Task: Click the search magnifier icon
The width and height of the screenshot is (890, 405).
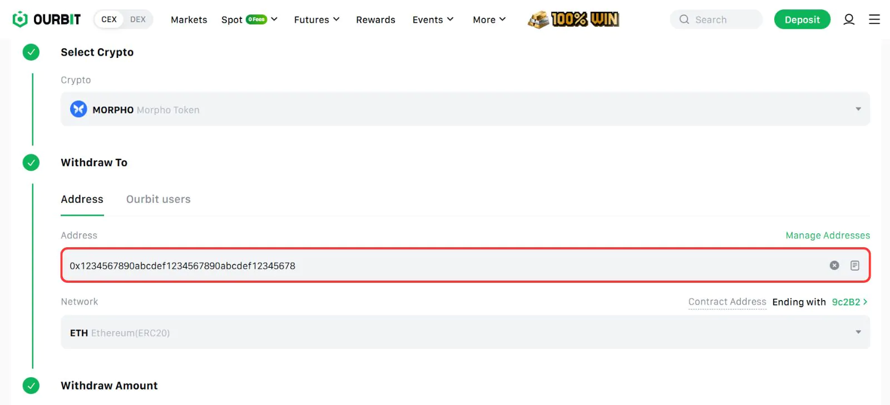Action: (684, 19)
